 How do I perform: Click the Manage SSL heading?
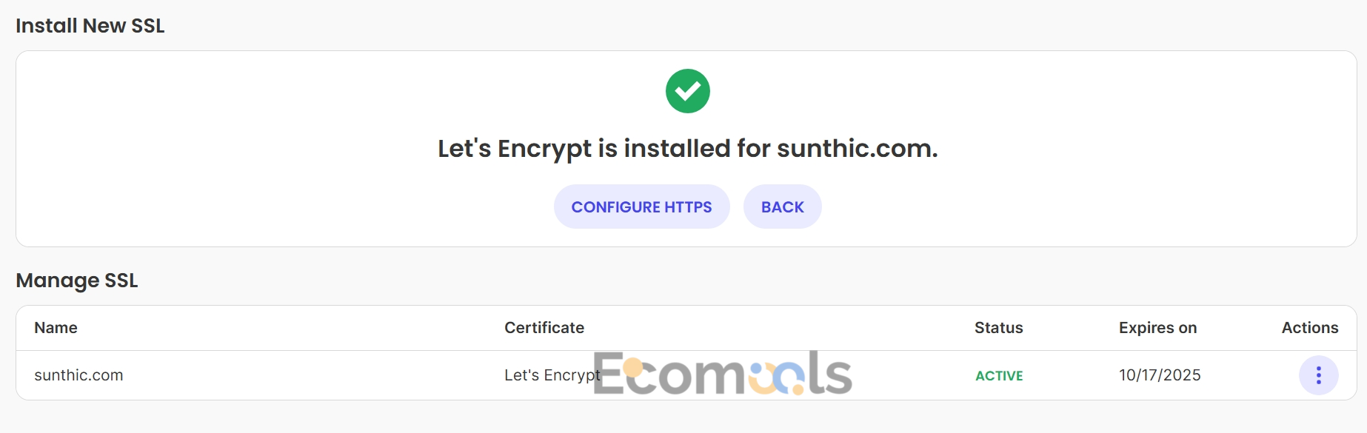pos(76,281)
